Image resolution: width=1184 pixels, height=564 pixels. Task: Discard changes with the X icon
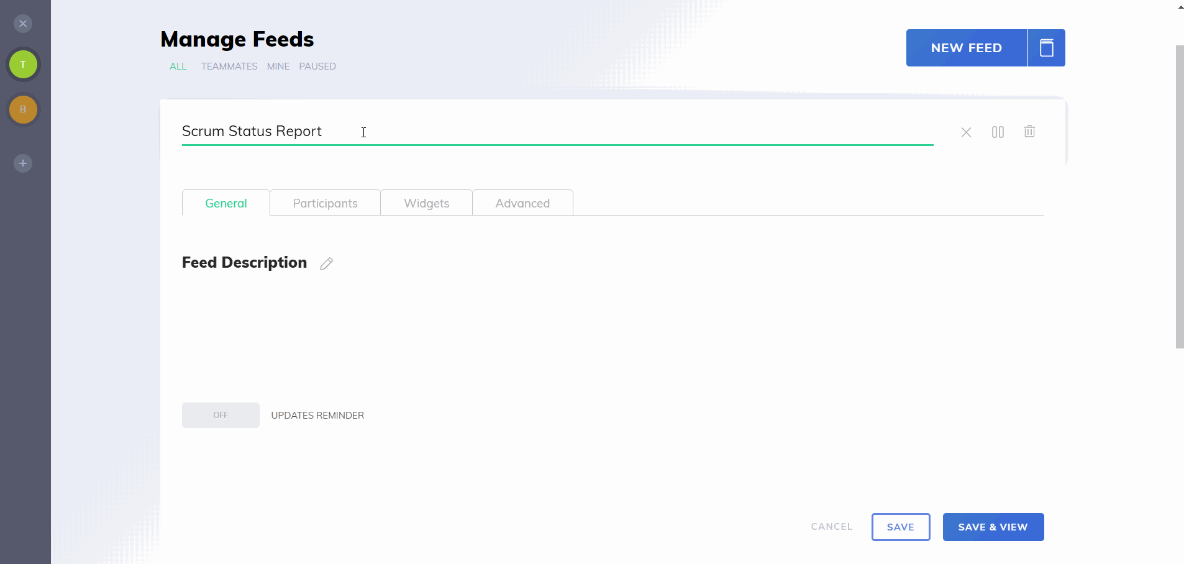pos(965,132)
